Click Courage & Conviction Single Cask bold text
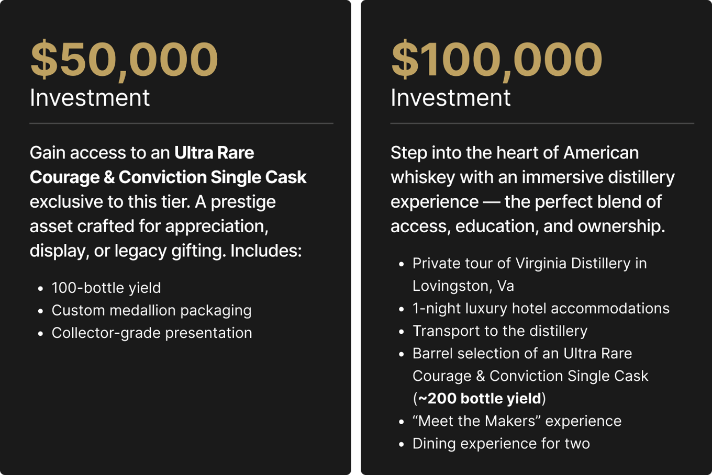Viewport: 712px width, 475px height. point(168,177)
